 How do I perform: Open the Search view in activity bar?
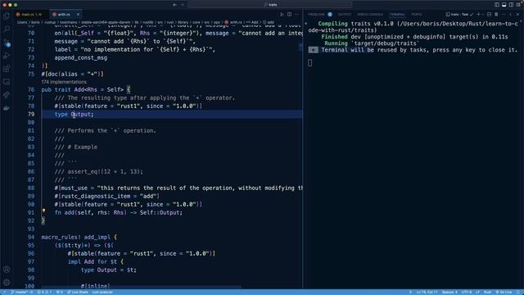[x=7, y=29]
